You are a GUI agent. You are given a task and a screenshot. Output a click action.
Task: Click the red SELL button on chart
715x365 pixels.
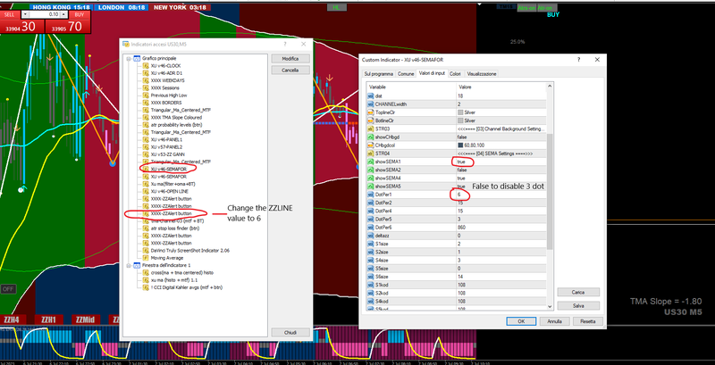(x=9, y=14)
